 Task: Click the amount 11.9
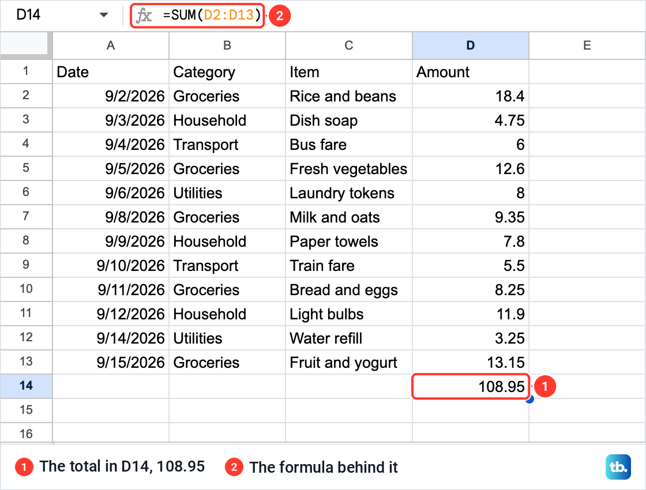point(471,314)
